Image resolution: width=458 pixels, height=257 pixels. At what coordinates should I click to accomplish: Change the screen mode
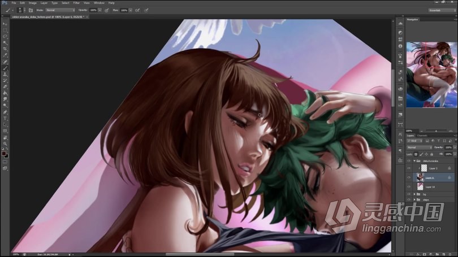5,168
